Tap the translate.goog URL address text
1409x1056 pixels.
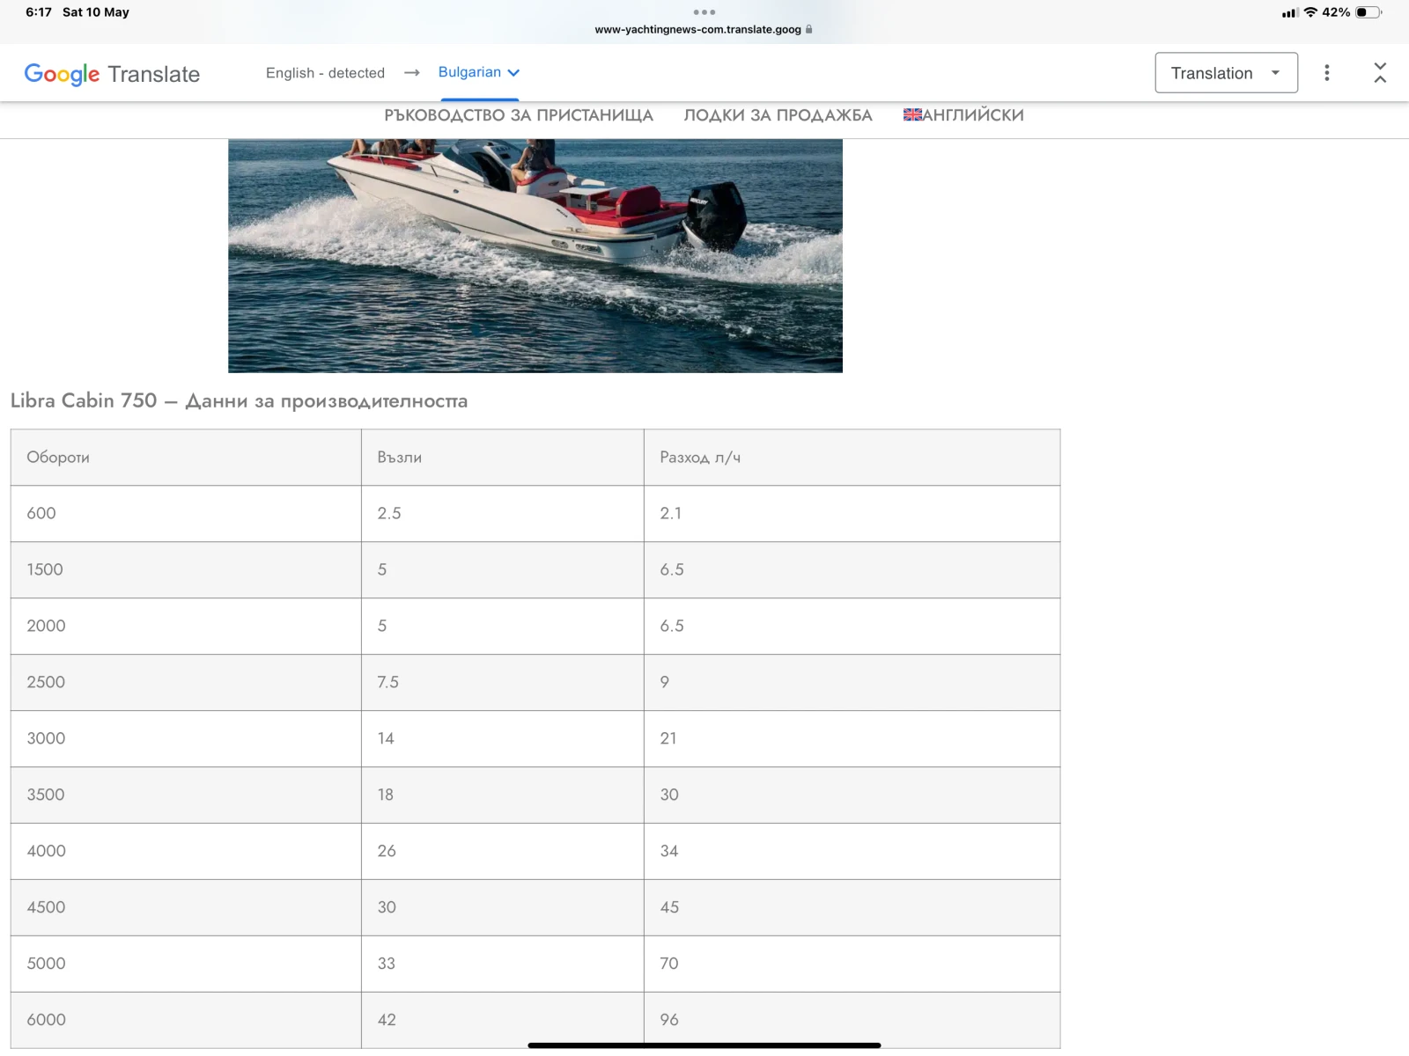tap(697, 29)
